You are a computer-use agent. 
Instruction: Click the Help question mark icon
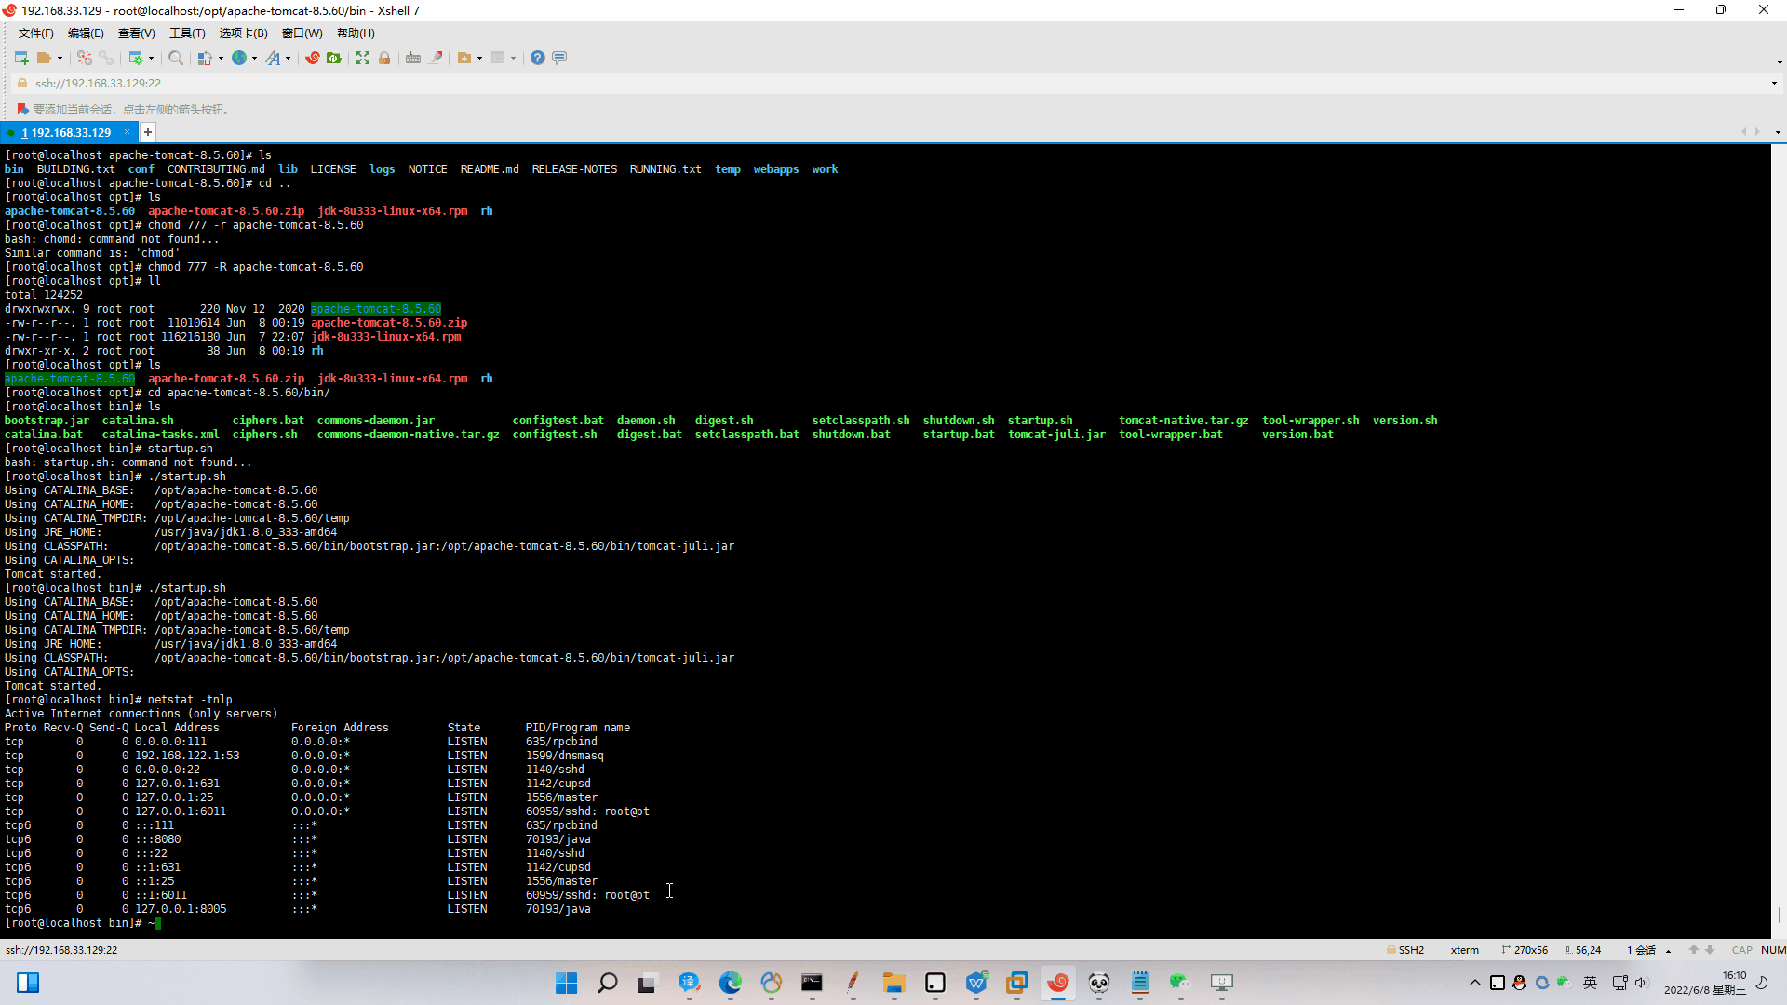[537, 58]
